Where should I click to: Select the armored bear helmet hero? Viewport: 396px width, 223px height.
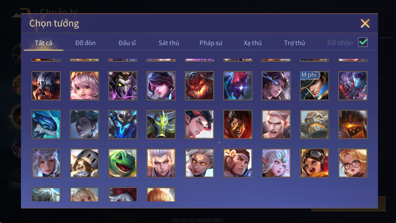[x=84, y=163]
